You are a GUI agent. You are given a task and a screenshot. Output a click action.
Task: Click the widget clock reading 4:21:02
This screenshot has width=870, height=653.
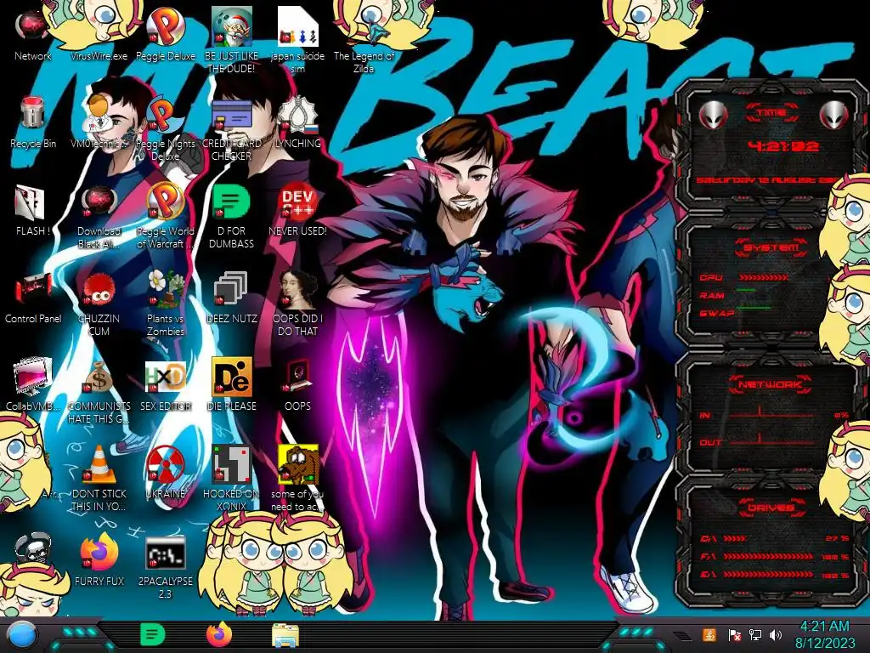[782, 146]
